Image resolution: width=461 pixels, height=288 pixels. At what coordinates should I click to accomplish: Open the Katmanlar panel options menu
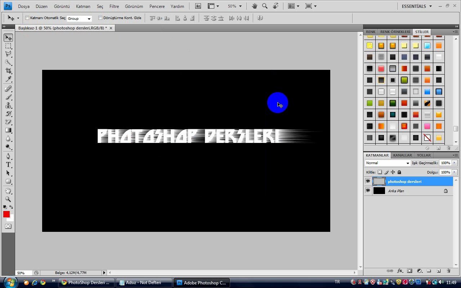click(x=456, y=155)
